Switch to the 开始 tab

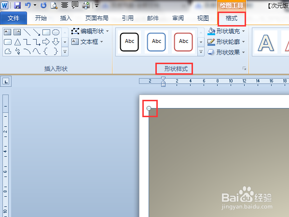41,18
